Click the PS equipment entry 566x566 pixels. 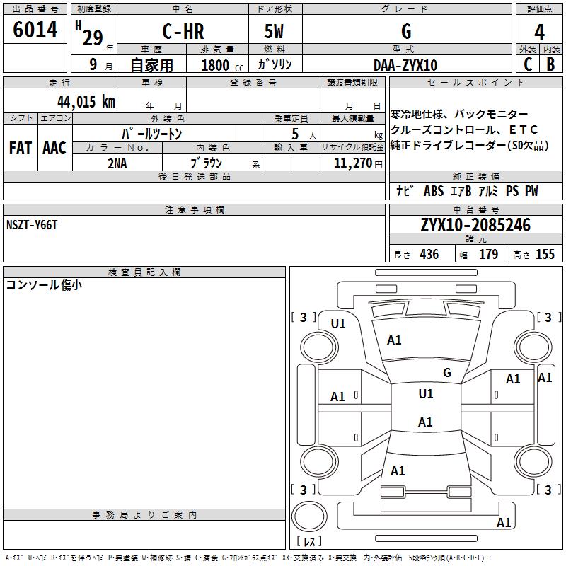pyautogui.click(x=512, y=190)
